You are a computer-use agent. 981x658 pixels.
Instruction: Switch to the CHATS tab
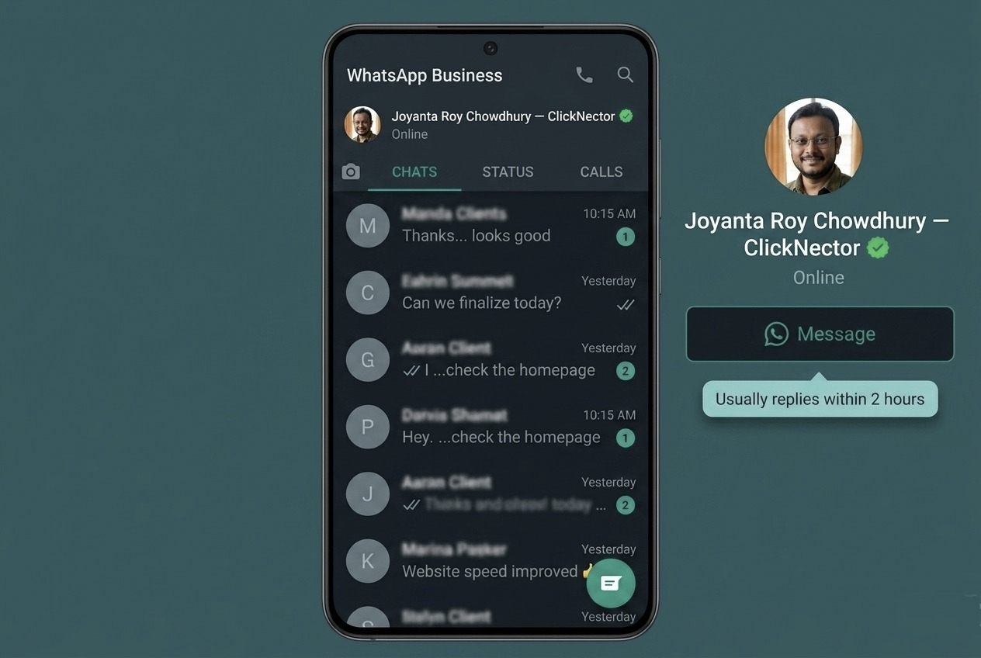[x=414, y=172]
